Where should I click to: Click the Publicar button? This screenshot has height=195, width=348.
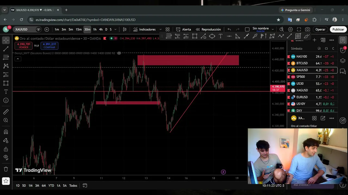tap(338, 29)
